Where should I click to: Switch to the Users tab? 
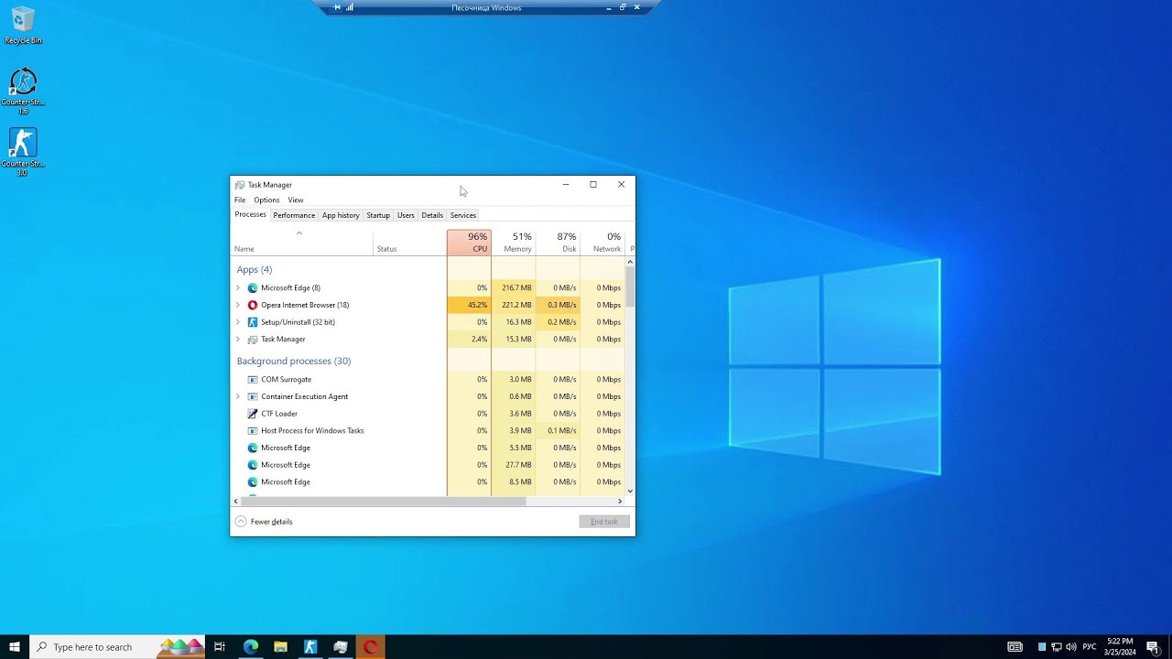(x=406, y=215)
